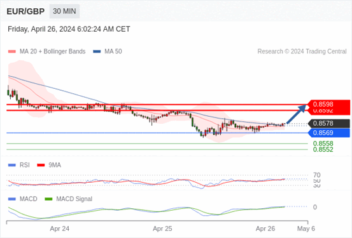Toggle the RSI legend entry
The height and width of the screenshot is (238, 352).
(x=19, y=165)
